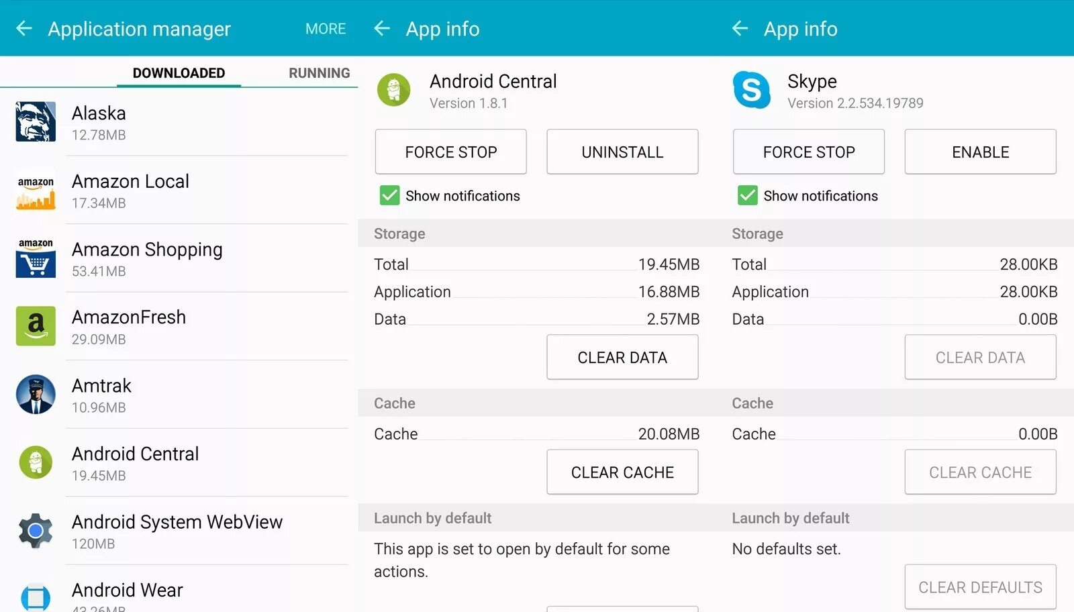Enable the Skype app
1074x612 pixels.
click(x=980, y=152)
